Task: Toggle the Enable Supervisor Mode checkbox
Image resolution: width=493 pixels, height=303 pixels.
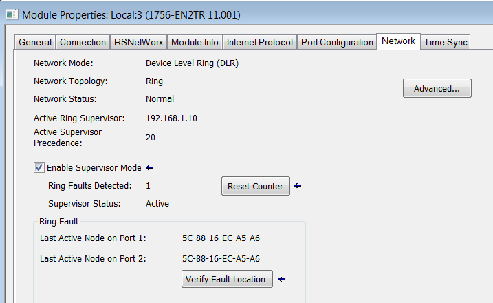Action: point(39,167)
